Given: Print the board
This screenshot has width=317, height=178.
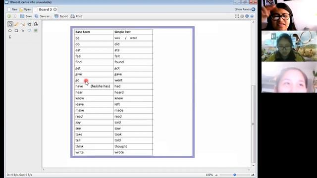Looking at the screenshot, I should (x=76, y=16).
